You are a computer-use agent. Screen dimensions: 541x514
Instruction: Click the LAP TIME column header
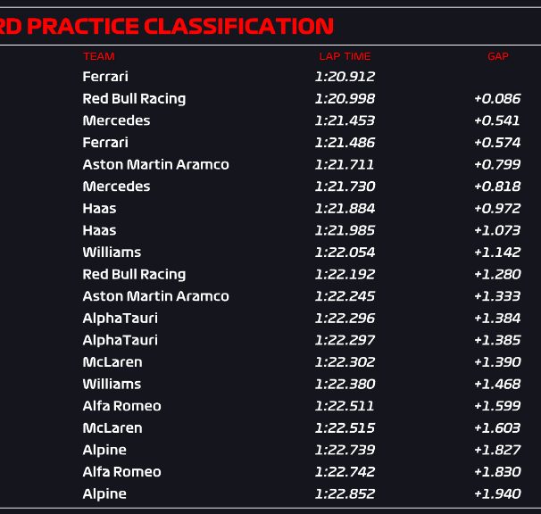(345, 56)
